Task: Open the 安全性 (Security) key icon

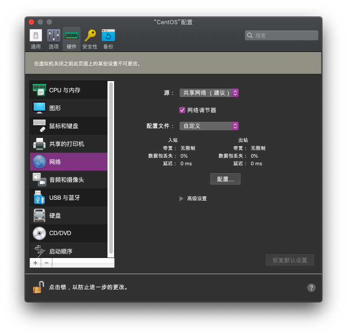Action: 90,35
